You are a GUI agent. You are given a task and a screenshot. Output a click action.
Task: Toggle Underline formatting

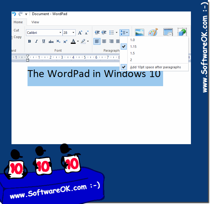pyautogui.click(x=44, y=41)
